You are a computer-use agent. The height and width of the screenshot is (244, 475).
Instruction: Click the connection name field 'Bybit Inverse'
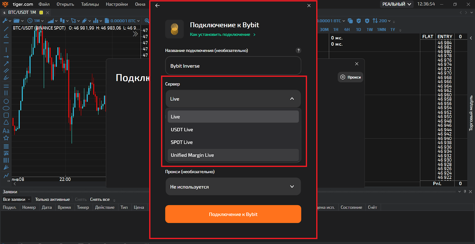[233, 66]
